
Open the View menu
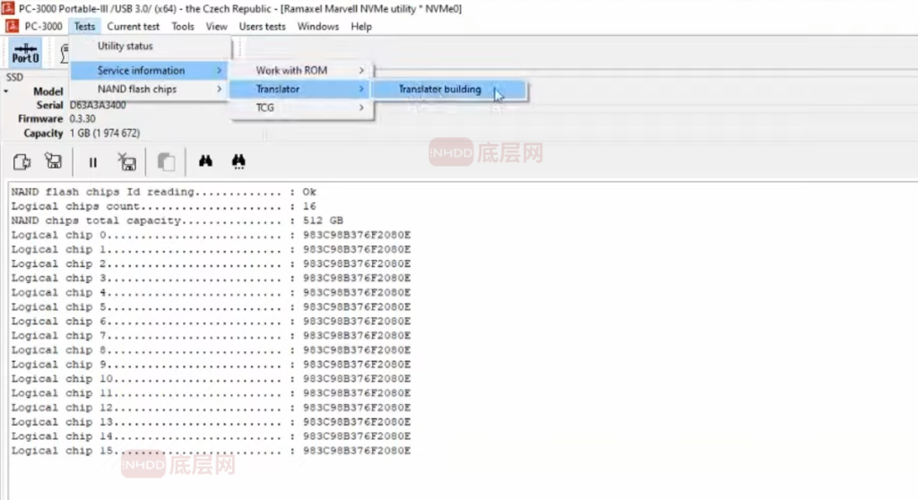click(216, 26)
